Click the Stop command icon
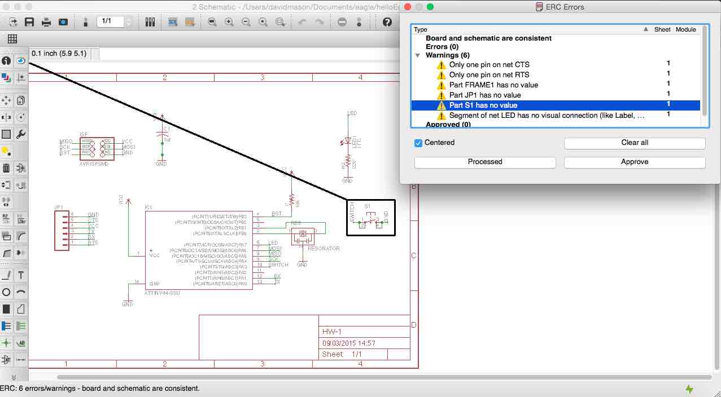The width and height of the screenshot is (721, 397). click(x=342, y=22)
